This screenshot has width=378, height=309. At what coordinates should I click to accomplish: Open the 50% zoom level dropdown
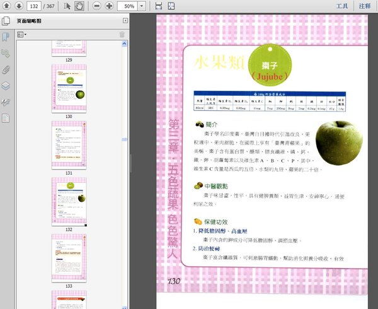141,6
